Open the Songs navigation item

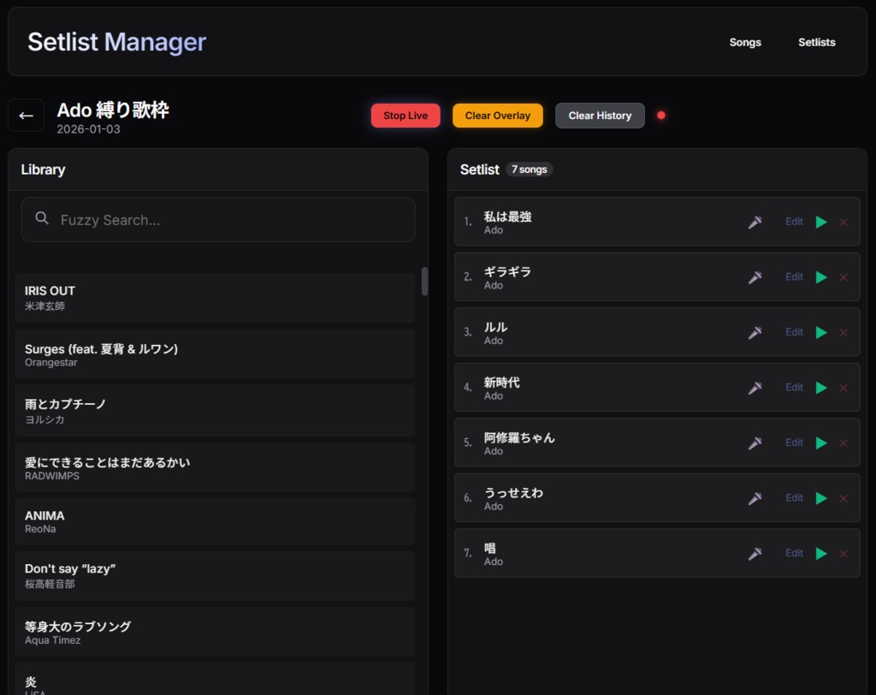[744, 42]
